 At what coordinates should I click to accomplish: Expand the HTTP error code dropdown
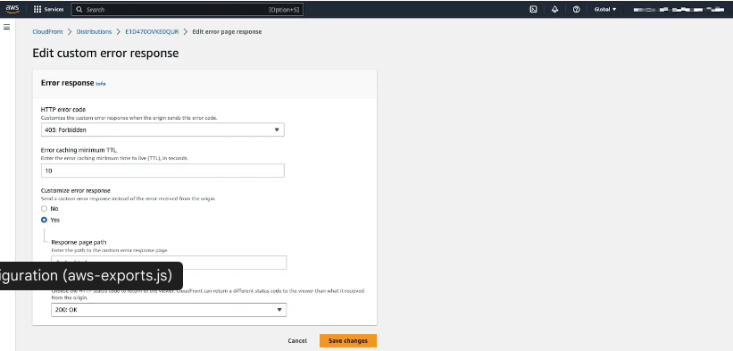tap(162, 130)
